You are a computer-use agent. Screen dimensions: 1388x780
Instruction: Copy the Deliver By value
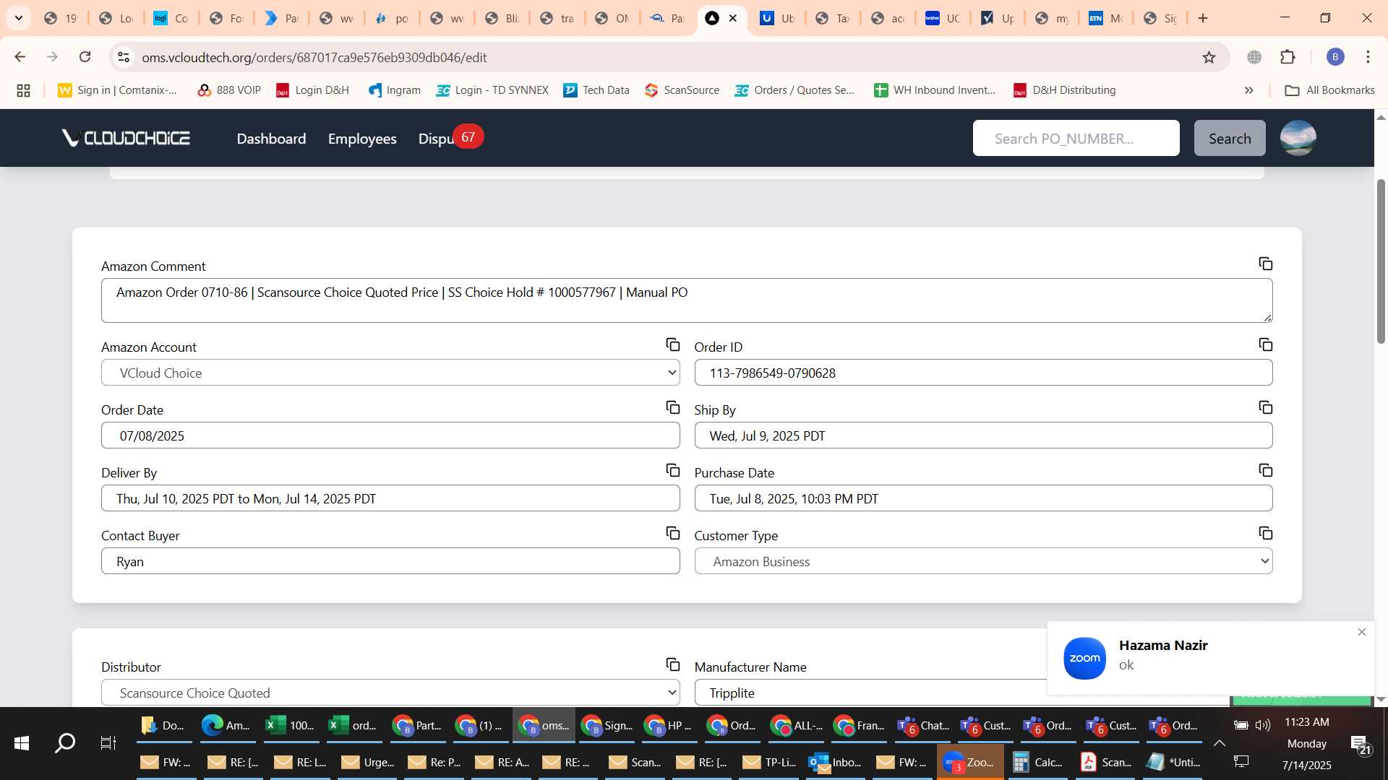(x=672, y=470)
